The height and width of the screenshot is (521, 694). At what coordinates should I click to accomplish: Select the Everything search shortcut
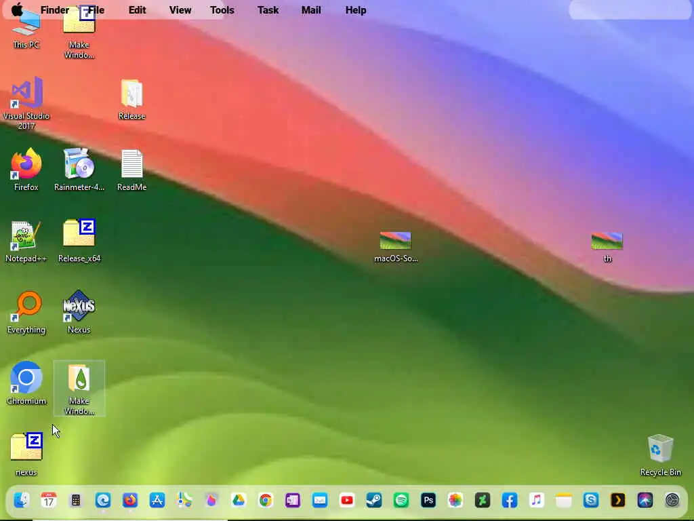point(26,312)
